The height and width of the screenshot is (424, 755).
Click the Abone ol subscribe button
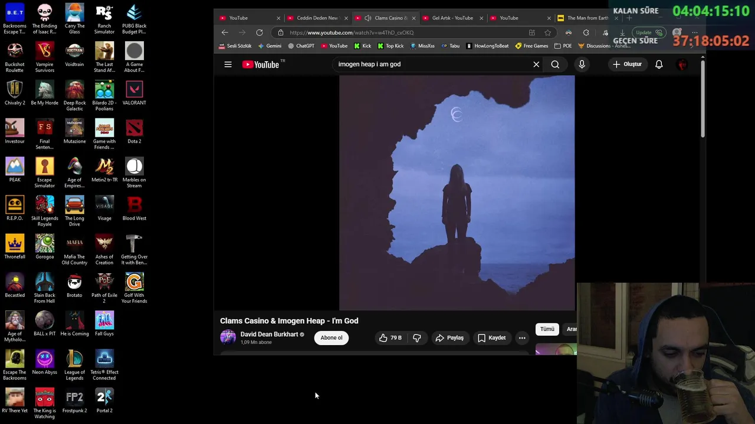(x=331, y=338)
